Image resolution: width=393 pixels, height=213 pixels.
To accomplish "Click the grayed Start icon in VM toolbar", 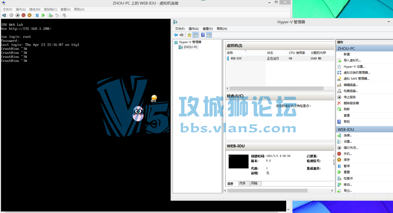I will click(x=12, y=15).
